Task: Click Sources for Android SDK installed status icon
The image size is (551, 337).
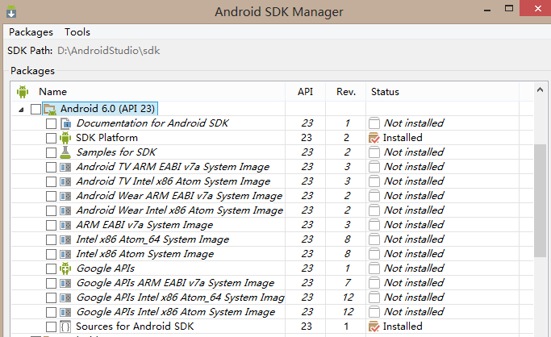Action: tap(374, 327)
